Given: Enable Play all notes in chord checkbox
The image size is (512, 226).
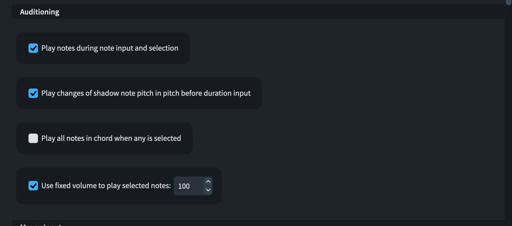Looking at the screenshot, I should pyautogui.click(x=33, y=138).
